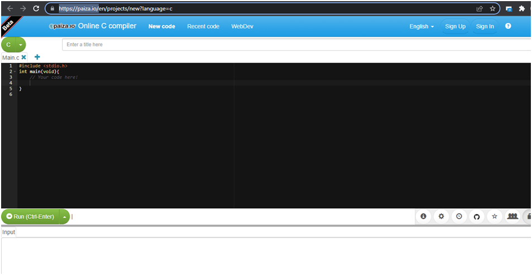Image resolution: width=532 pixels, height=275 pixels.
Task: Click the Sign Up button
Action: 455,26
